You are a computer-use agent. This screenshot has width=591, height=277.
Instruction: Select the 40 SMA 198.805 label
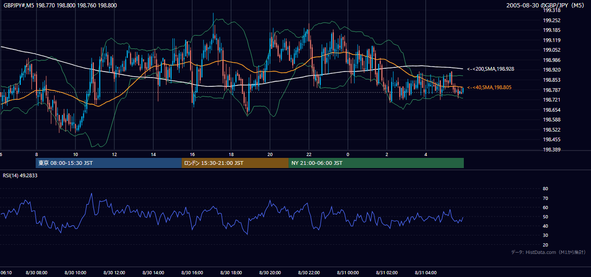[x=489, y=87]
